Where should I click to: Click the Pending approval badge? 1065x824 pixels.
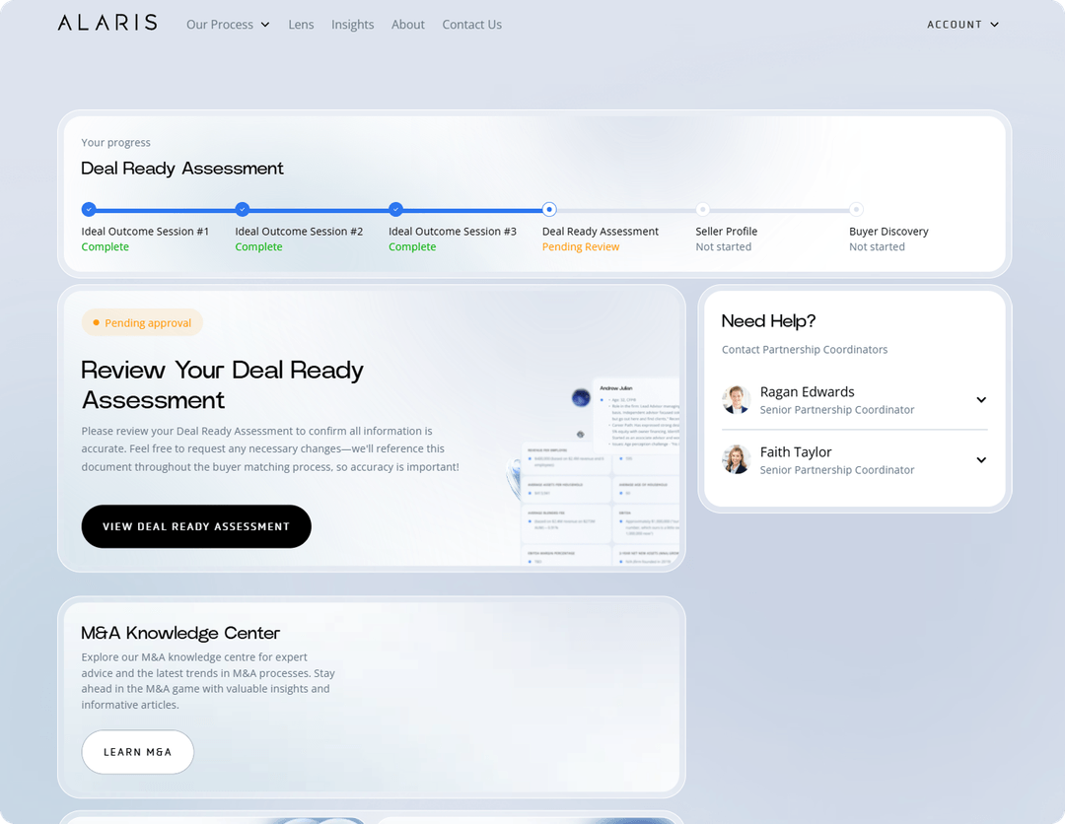142,323
